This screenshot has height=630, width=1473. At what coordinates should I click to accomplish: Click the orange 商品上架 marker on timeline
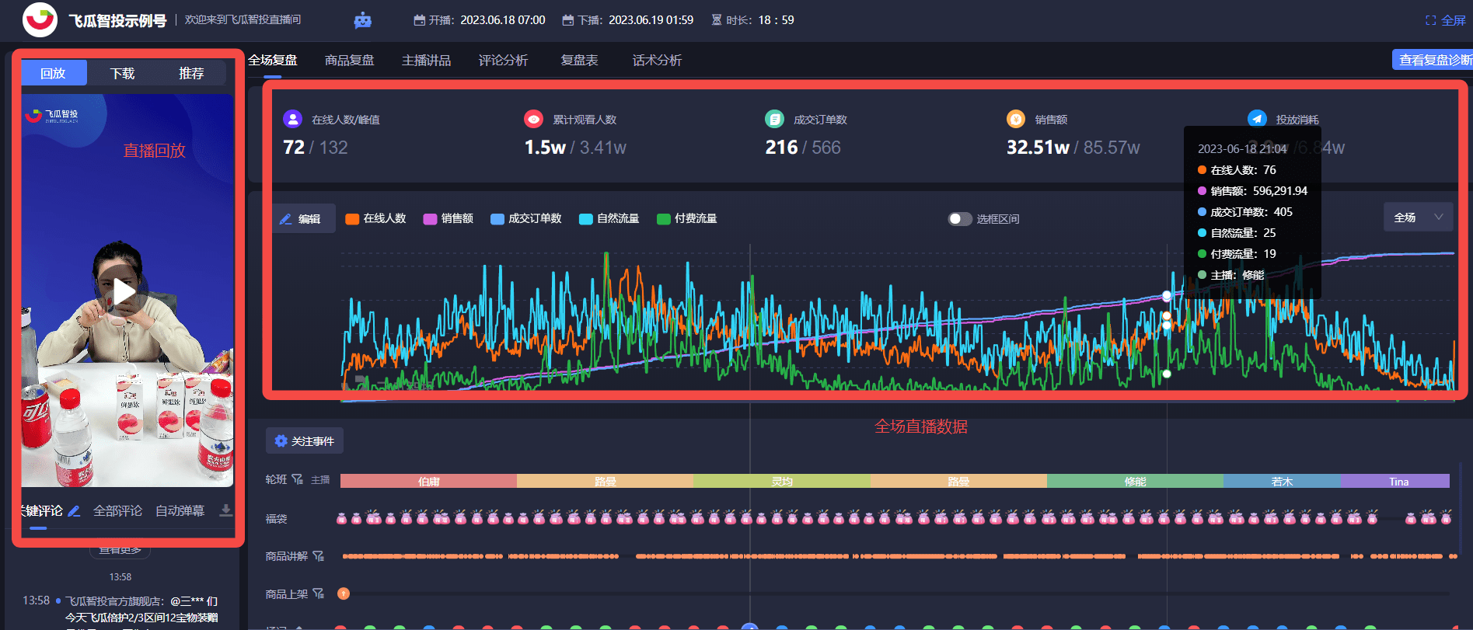coord(343,593)
